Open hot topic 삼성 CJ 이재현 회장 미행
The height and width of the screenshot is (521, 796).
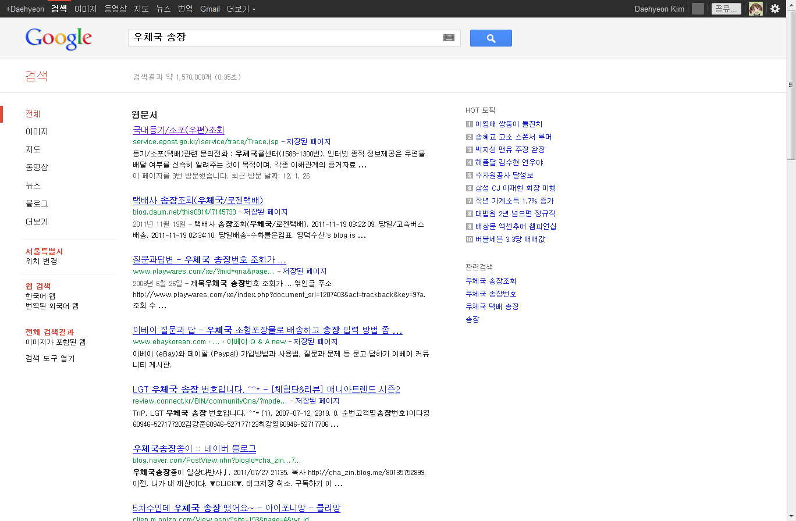(516, 188)
